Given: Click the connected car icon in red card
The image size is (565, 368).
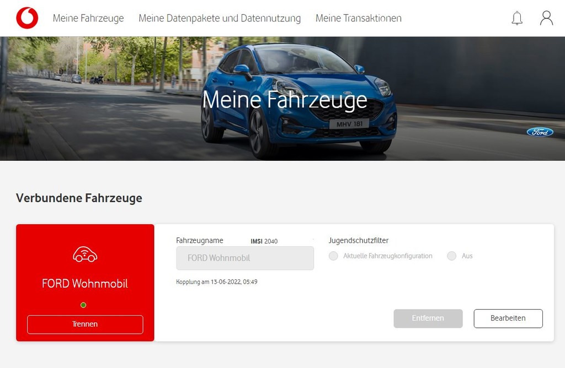Looking at the screenshot, I should tap(85, 254).
